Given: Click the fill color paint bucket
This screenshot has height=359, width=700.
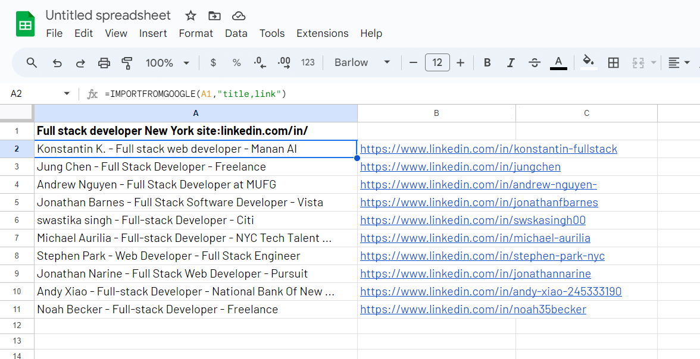Looking at the screenshot, I should (x=589, y=62).
